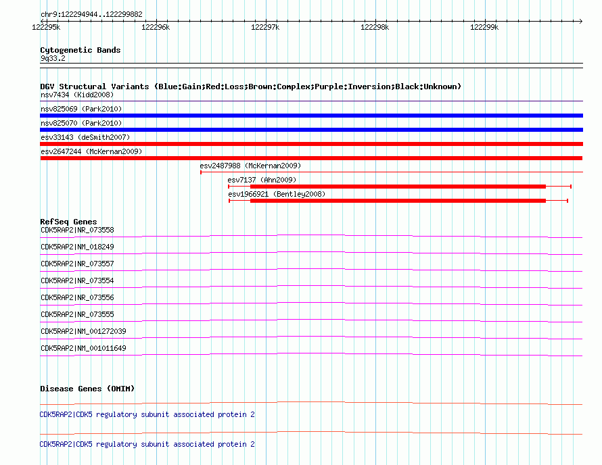Click the right arrow on the ruler
This screenshot has height=465, width=602.
(580, 21)
